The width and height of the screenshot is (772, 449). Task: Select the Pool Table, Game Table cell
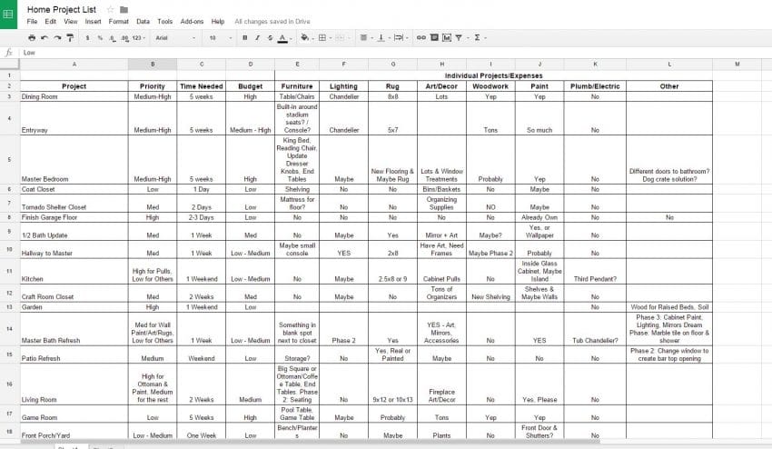point(297,414)
